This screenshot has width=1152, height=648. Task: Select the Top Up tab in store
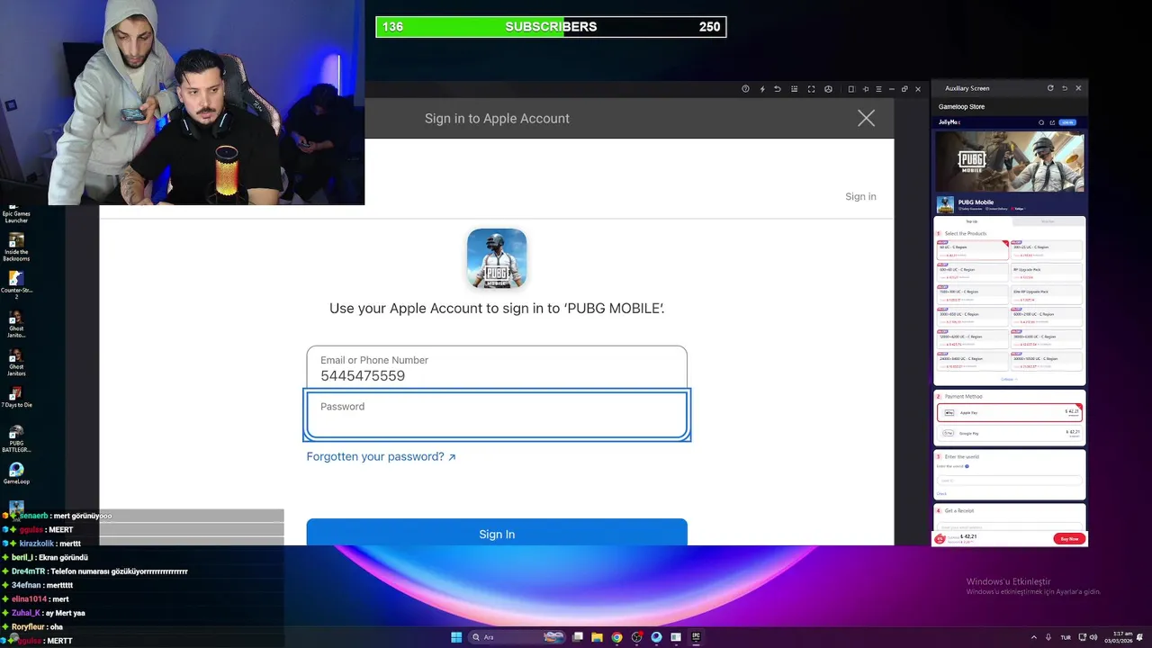[x=972, y=221]
